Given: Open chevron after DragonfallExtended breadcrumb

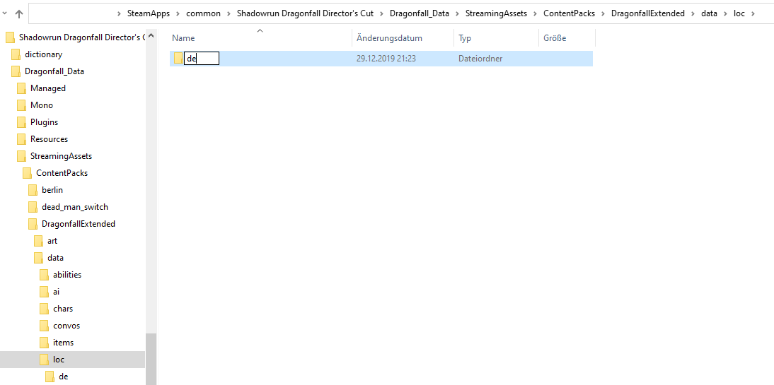Looking at the screenshot, I should 693,14.
